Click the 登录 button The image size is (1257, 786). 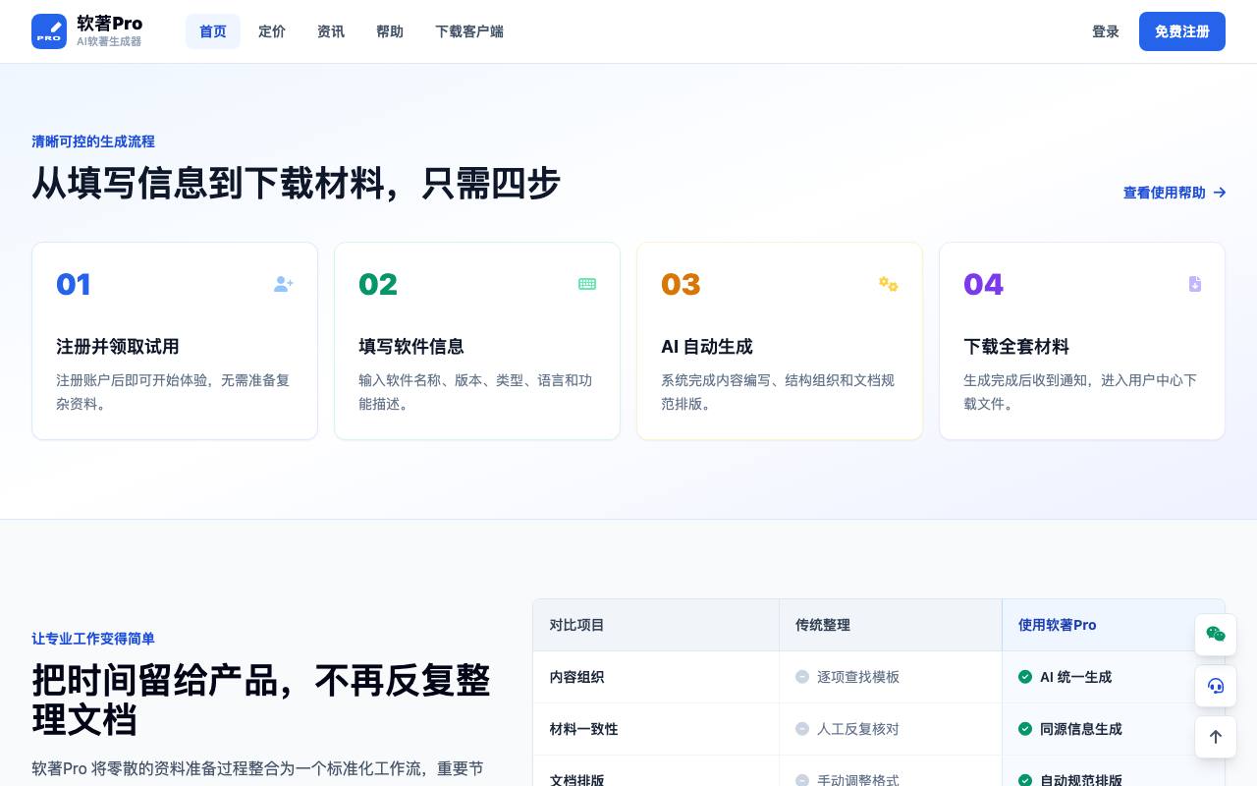pos(1106,31)
